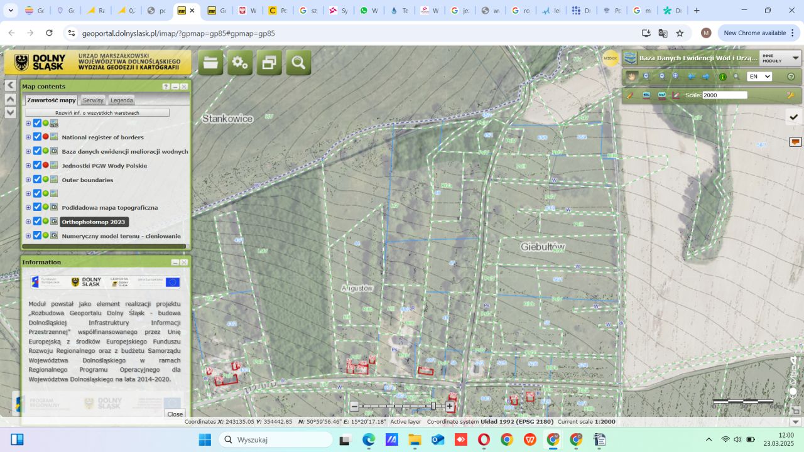This screenshot has height=452, width=804.
Task: Expand the Jednostki PGW Wody Polskie layer
Action: 28,166
